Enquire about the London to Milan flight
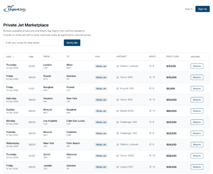213x174 pixels. pos(197,66)
